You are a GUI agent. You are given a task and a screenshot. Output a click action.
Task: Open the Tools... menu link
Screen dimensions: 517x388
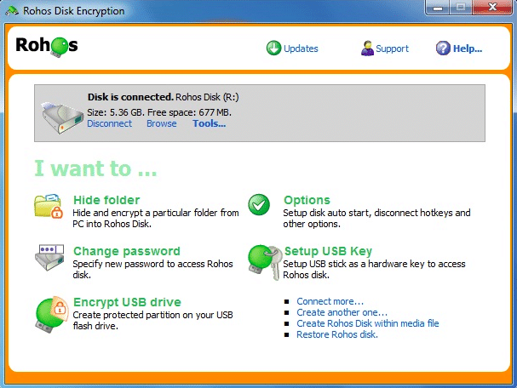point(210,123)
